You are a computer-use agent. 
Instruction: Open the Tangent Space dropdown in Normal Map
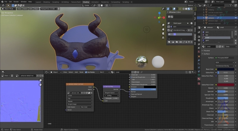click(x=112, y=93)
